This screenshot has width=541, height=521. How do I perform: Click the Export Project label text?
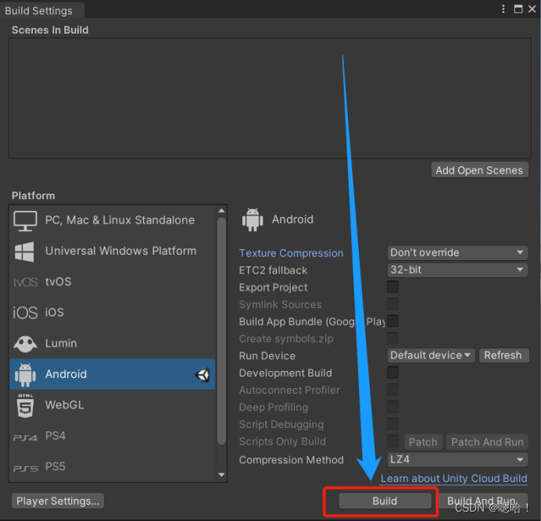[x=274, y=287]
